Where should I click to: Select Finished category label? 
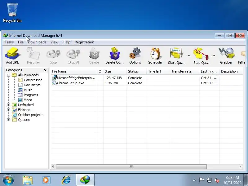(24, 110)
